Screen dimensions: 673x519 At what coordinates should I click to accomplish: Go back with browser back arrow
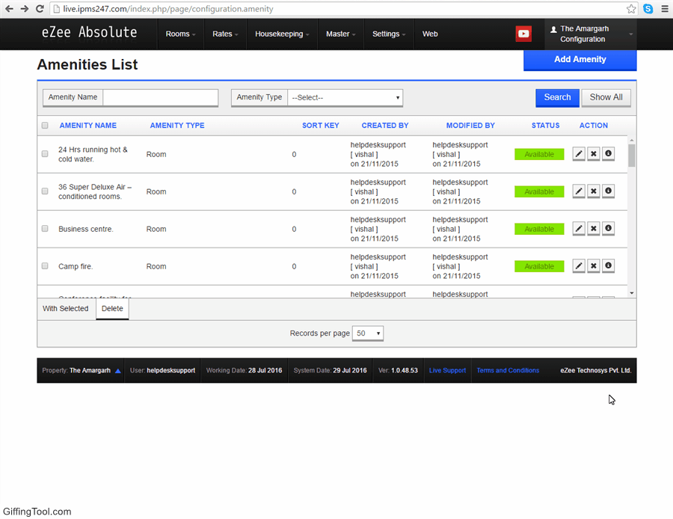(x=9, y=8)
